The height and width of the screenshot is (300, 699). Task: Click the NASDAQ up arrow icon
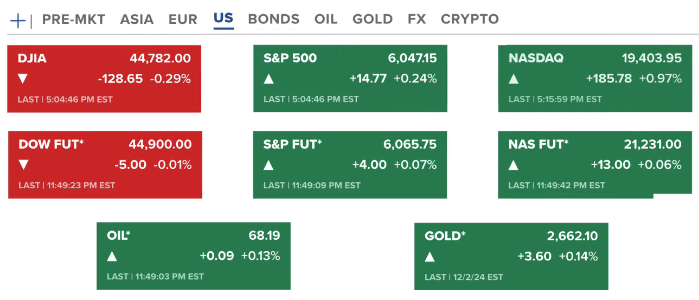[514, 79]
